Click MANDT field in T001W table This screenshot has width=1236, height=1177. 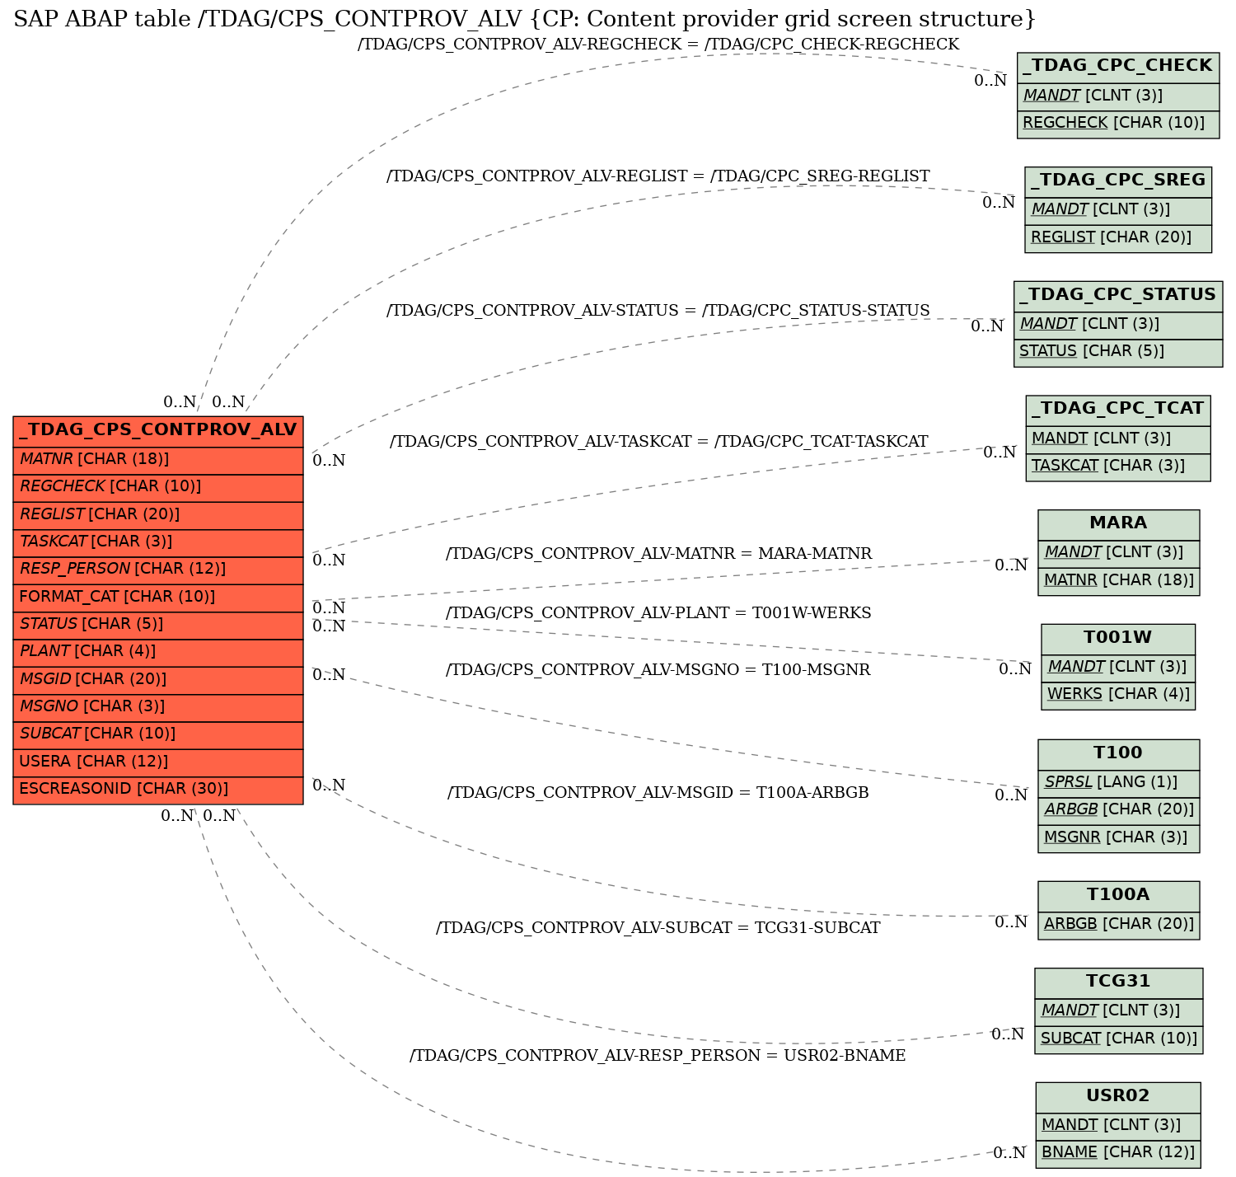coord(1118,668)
